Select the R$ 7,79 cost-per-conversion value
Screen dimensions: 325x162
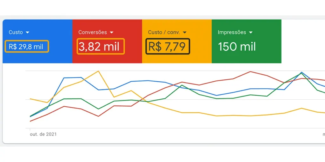point(167,47)
